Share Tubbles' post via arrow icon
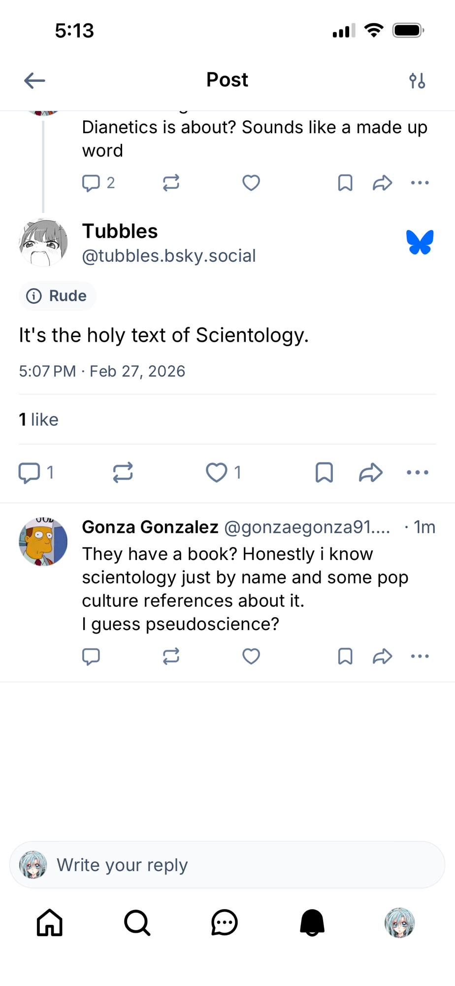Viewport: 455px width, 986px height. point(370,472)
